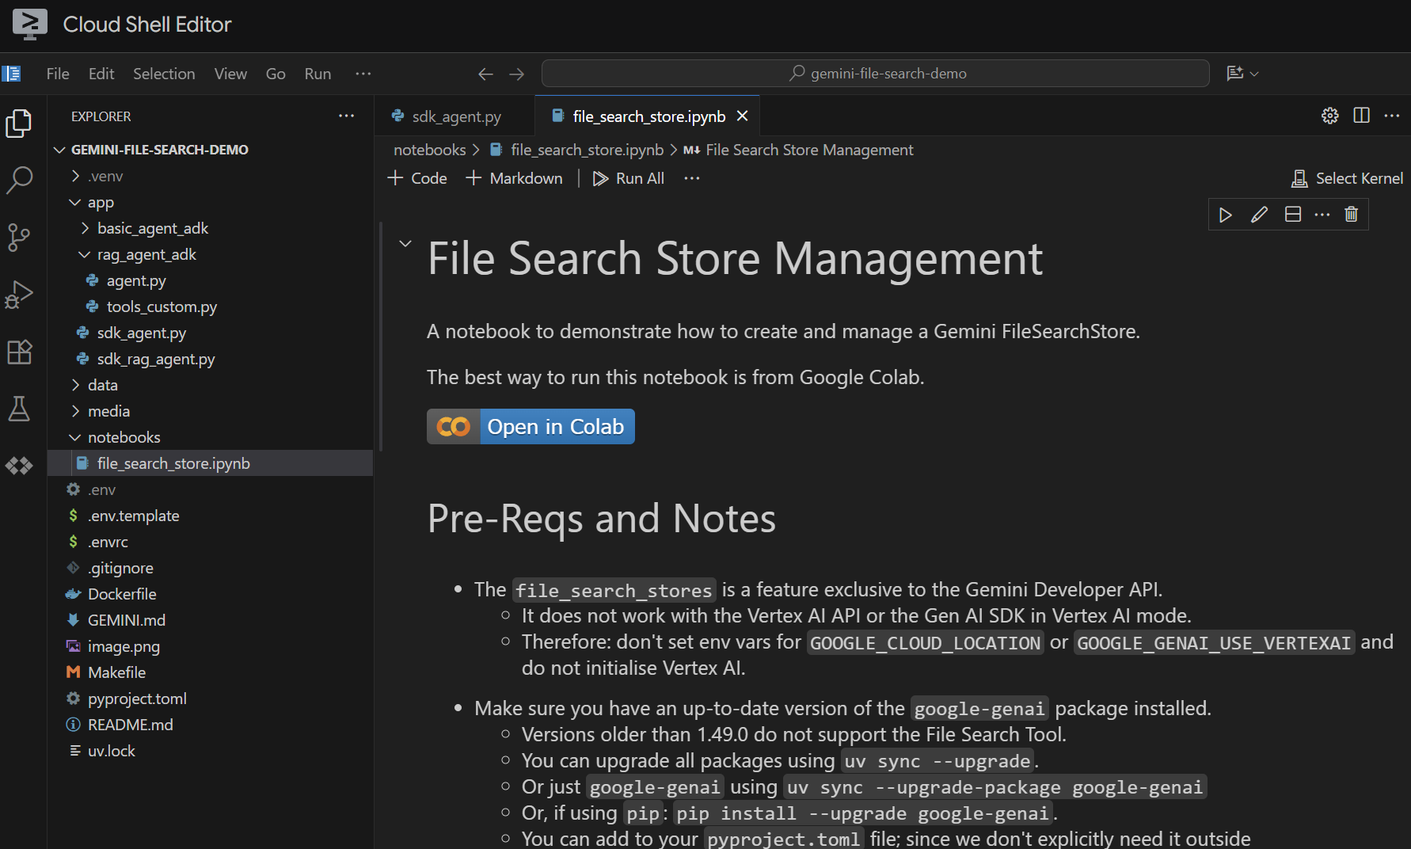
Task: Switch to the sdk_agent.py tab
Action: coord(455,116)
